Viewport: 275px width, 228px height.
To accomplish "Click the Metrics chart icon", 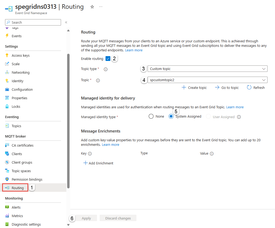I will pos(7,215).
